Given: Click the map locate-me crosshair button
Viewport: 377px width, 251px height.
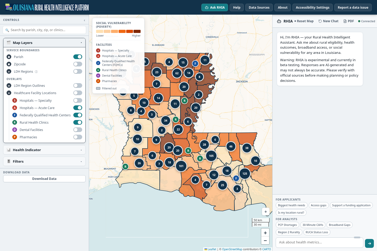Looking at the screenshot, I should tap(265, 212).
